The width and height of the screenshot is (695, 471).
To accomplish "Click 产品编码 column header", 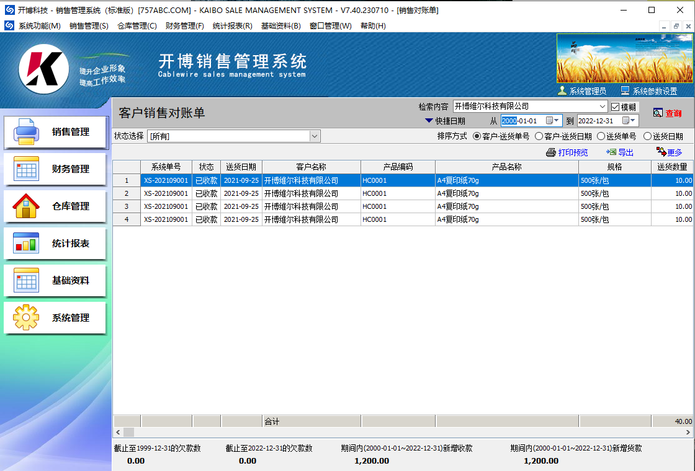I will point(398,167).
